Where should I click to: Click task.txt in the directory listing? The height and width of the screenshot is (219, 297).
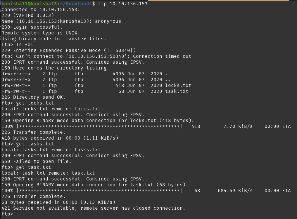click(x=177, y=91)
